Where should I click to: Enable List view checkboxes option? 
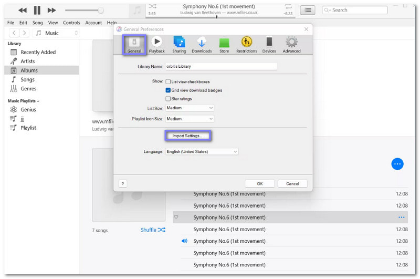pos(168,82)
